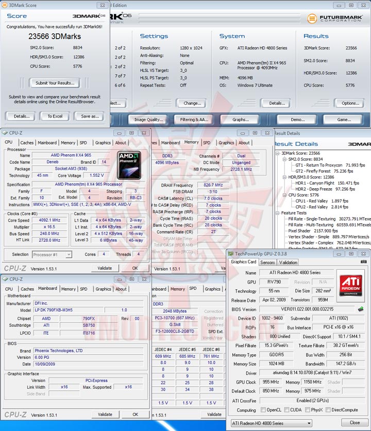Open About tab in CPU-Z Memory window
This screenshot has width=371, height=431.
pos(244,143)
